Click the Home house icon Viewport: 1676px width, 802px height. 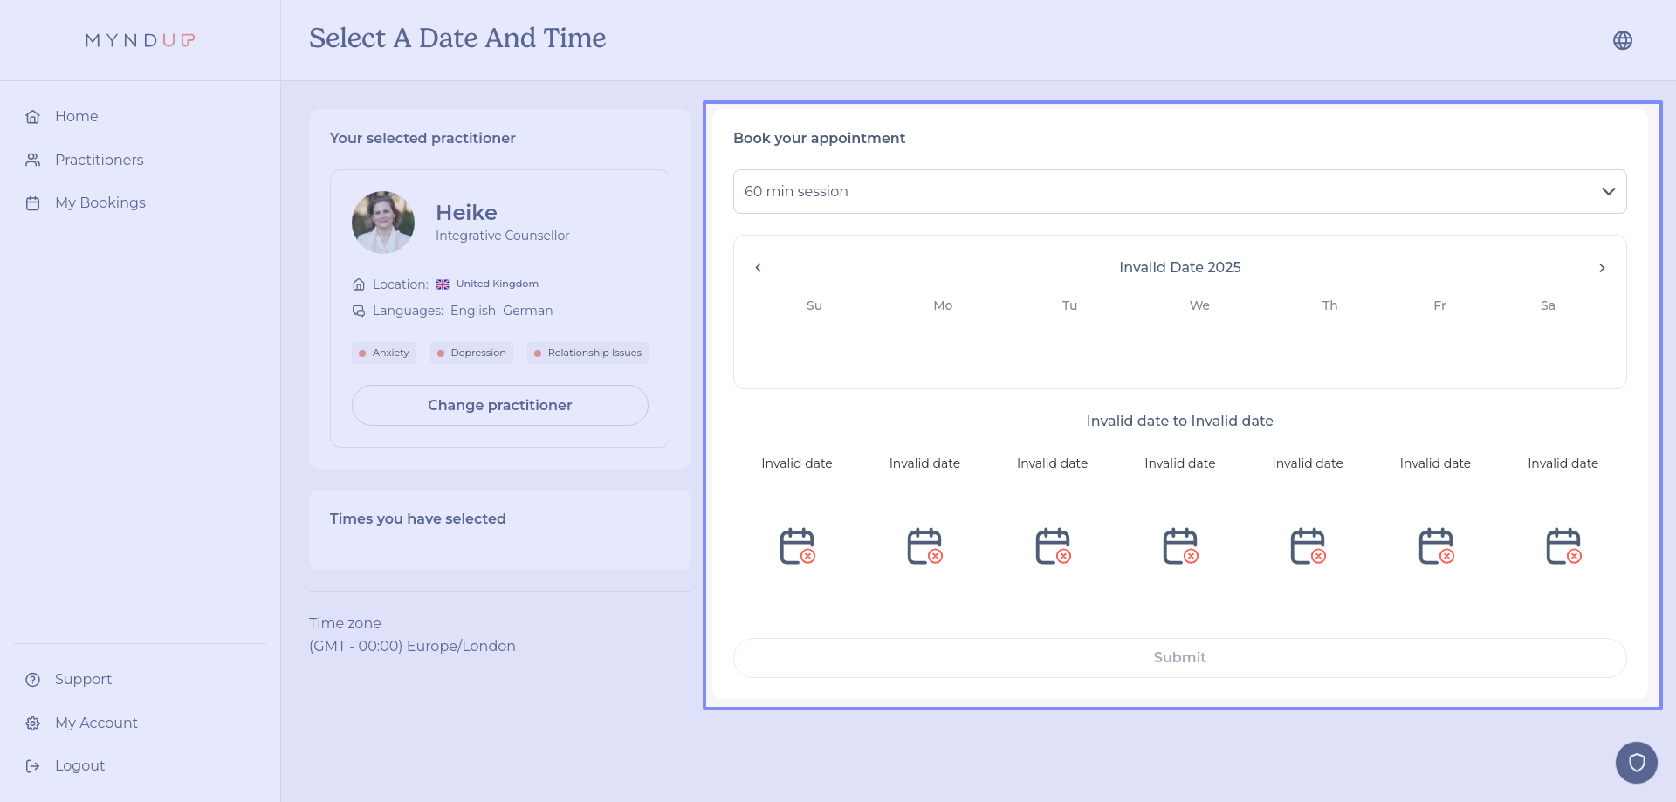click(x=33, y=117)
